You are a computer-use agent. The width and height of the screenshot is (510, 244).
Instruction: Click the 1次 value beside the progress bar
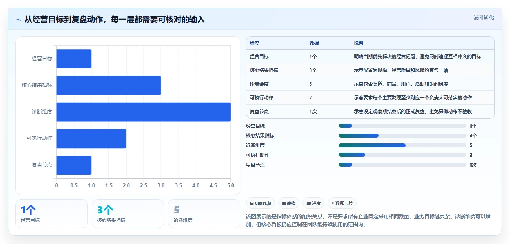point(473,165)
